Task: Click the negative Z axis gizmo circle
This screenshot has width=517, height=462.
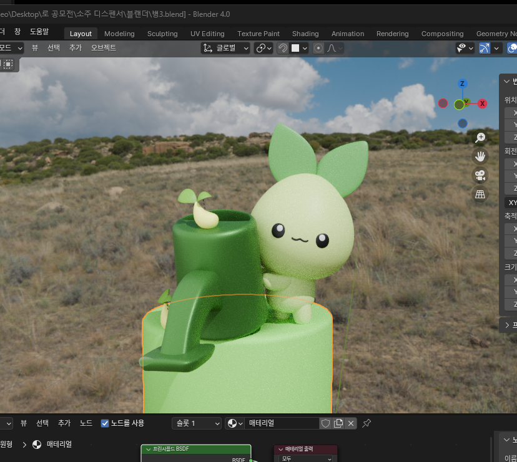Action: pyautogui.click(x=463, y=123)
